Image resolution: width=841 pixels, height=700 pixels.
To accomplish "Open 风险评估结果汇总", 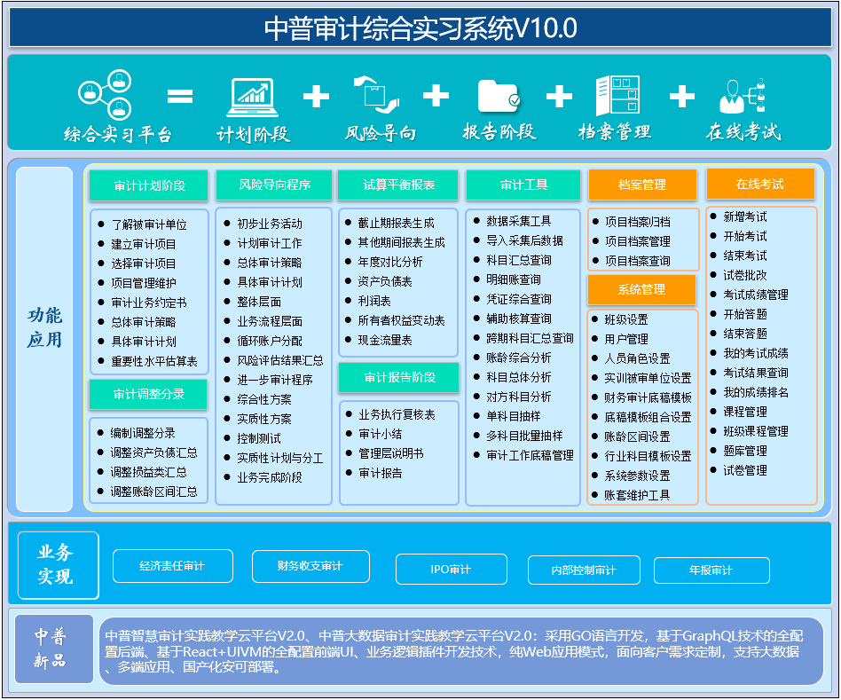I will [280, 360].
